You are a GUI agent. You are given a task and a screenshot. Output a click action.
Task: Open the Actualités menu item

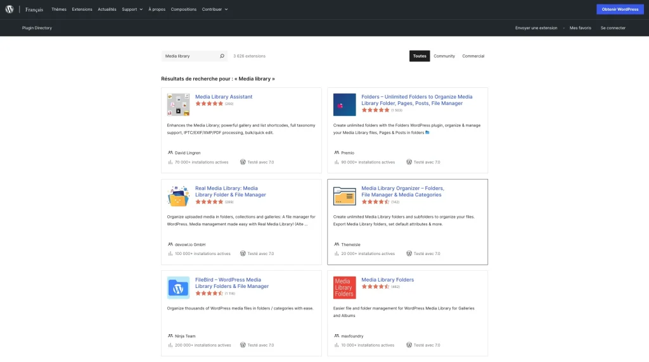[x=106, y=9]
